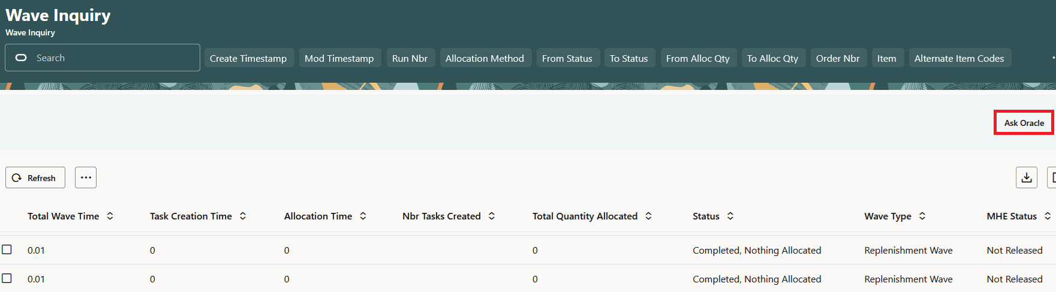This screenshot has height=292, width=1056.
Task: Sort by Nbr Tasks Created arrows
Action: point(492,216)
